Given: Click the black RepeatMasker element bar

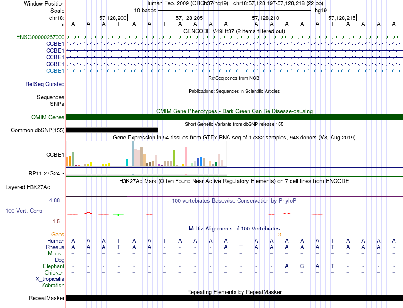Looking at the screenshot, I should [x=234, y=298].
